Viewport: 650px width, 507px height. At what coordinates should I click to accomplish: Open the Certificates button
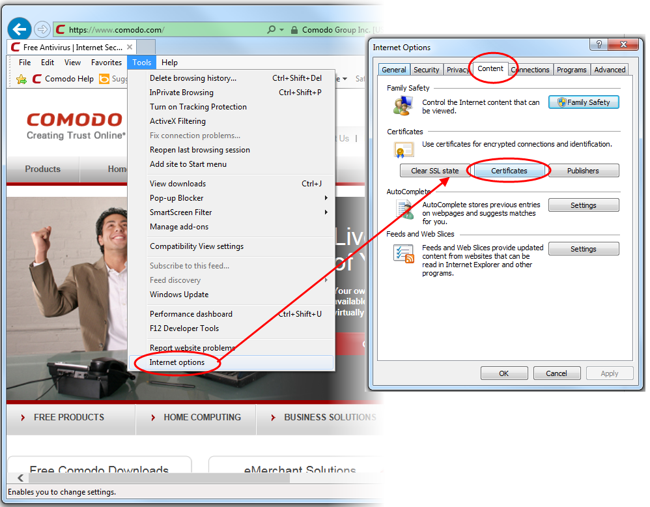click(509, 171)
